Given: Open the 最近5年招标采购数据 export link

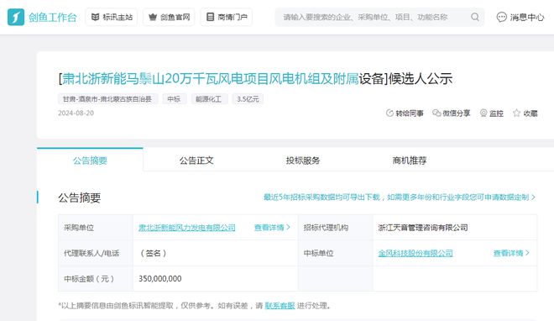Looking at the screenshot, I should pyautogui.click(x=400, y=197).
